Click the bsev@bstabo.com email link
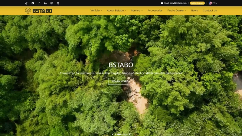This screenshot has height=136, width=242. 178,3
